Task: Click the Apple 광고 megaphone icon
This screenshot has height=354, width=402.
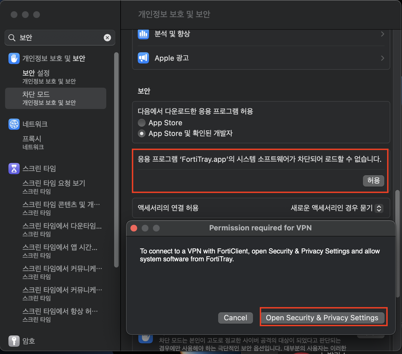Action: tap(143, 58)
